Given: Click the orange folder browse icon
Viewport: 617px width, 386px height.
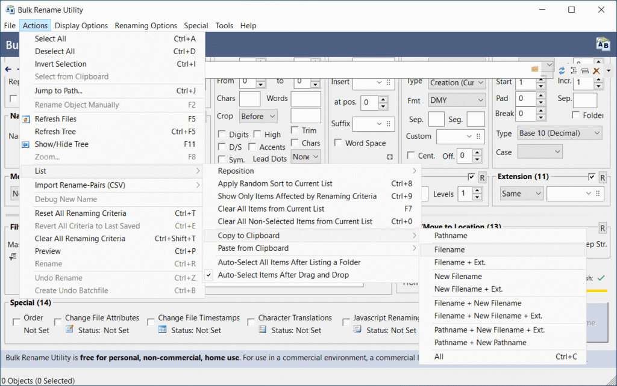Looking at the screenshot, I should (534, 69).
